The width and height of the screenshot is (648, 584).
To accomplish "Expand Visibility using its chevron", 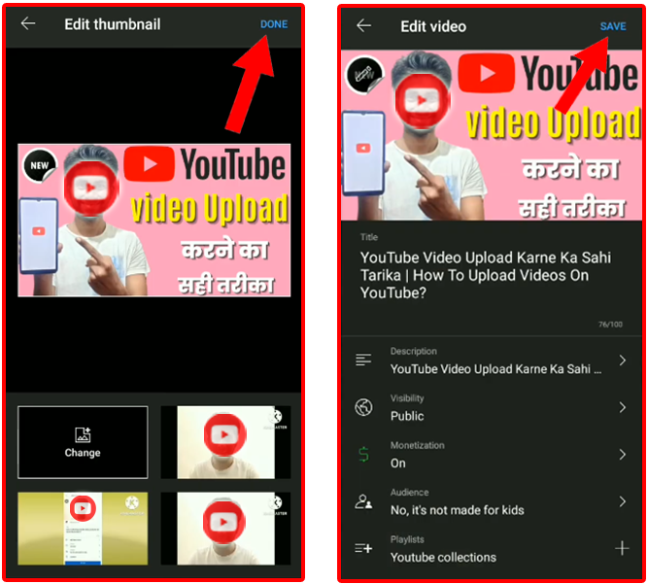I will click(x=623, y=407).
